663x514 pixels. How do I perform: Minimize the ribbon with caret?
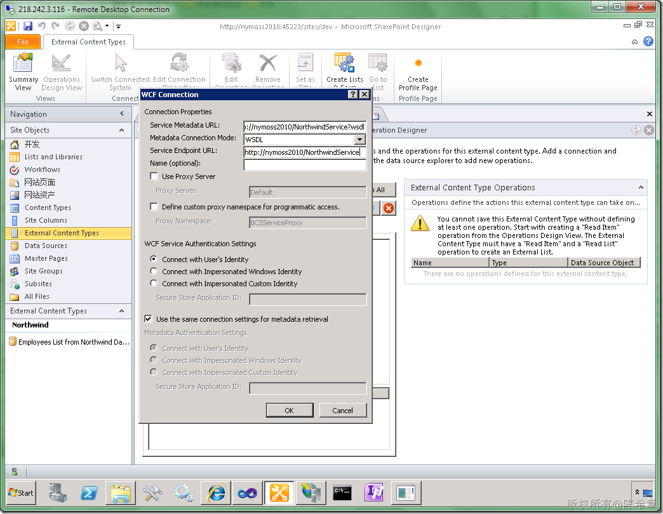click(x=634, y=41)
